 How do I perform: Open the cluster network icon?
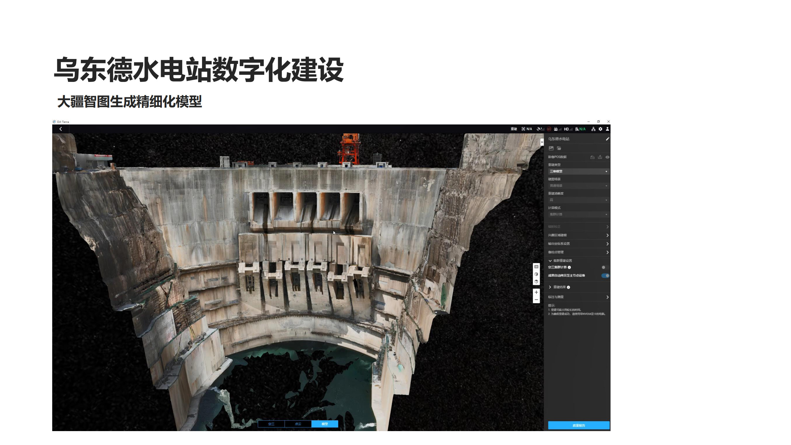(593, 129)
